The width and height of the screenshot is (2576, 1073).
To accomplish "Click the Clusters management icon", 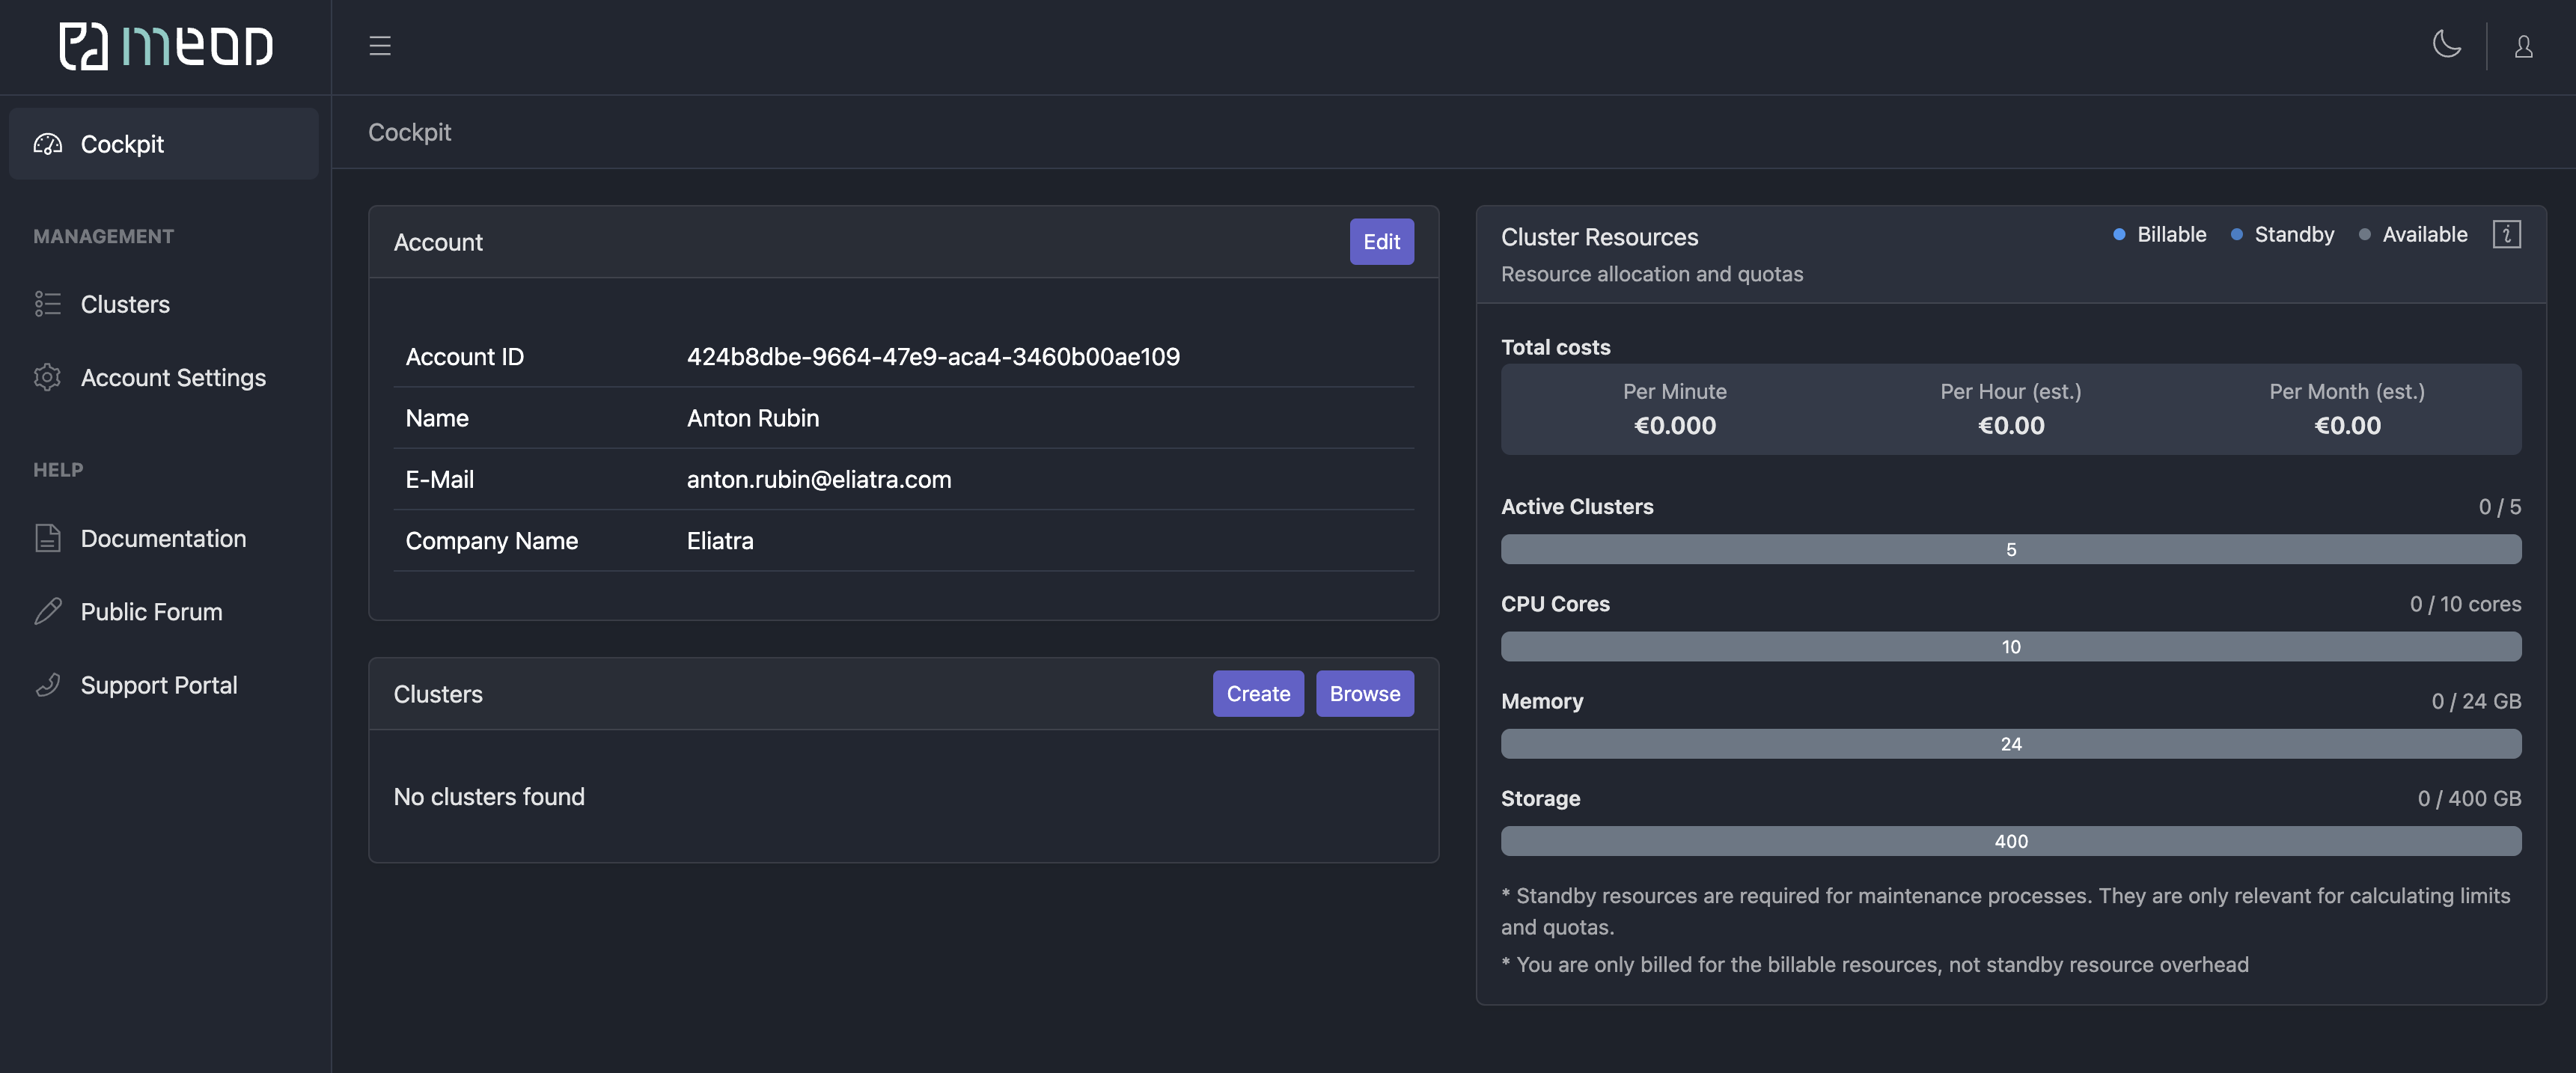I will click(x=46, y=304).
